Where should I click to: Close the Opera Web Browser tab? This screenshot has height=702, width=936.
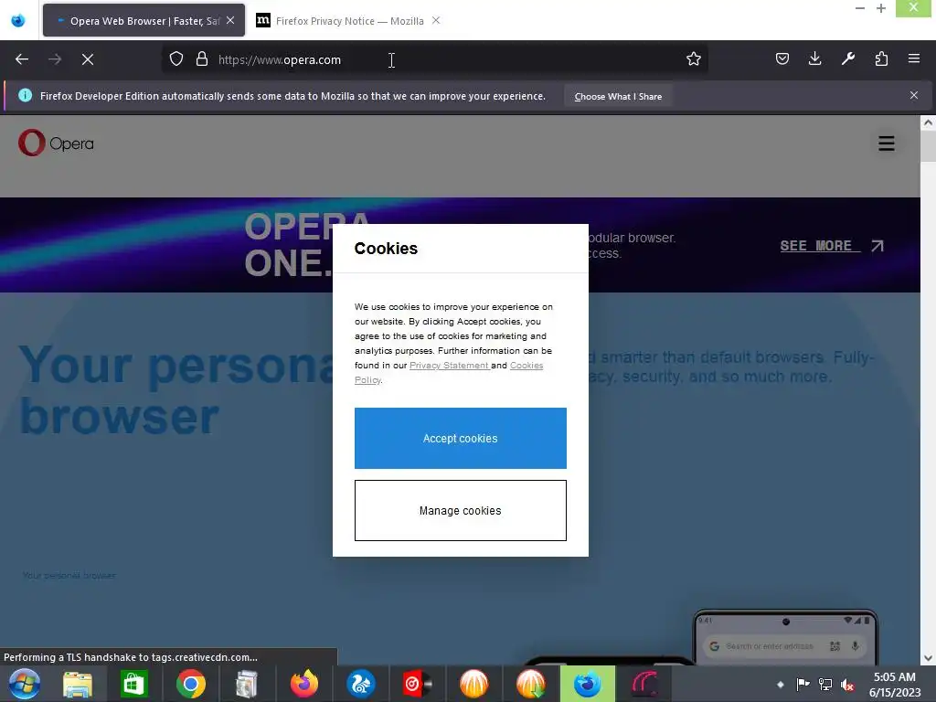(230, 20)
